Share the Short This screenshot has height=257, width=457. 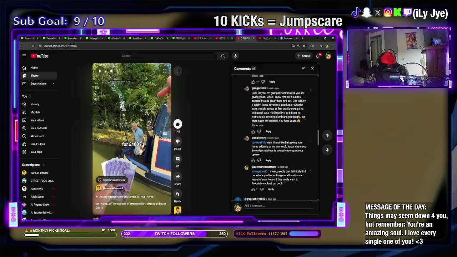(177, 176)
